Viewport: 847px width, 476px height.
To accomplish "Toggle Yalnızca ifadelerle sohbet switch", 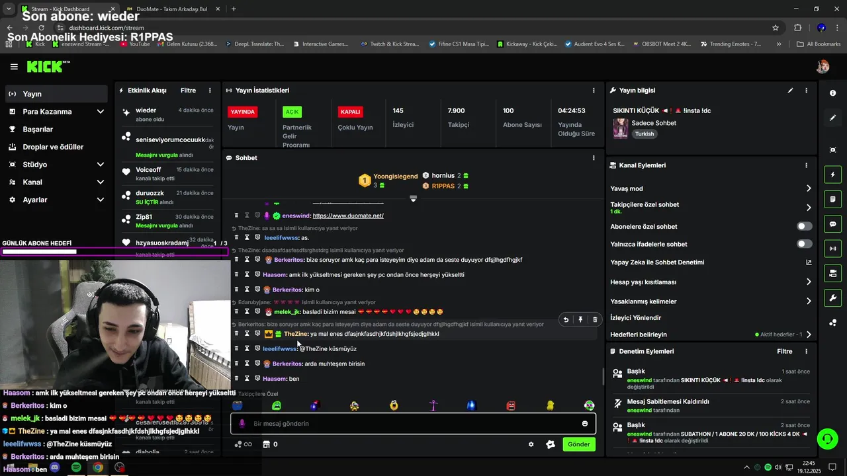I will coord(804,244).
